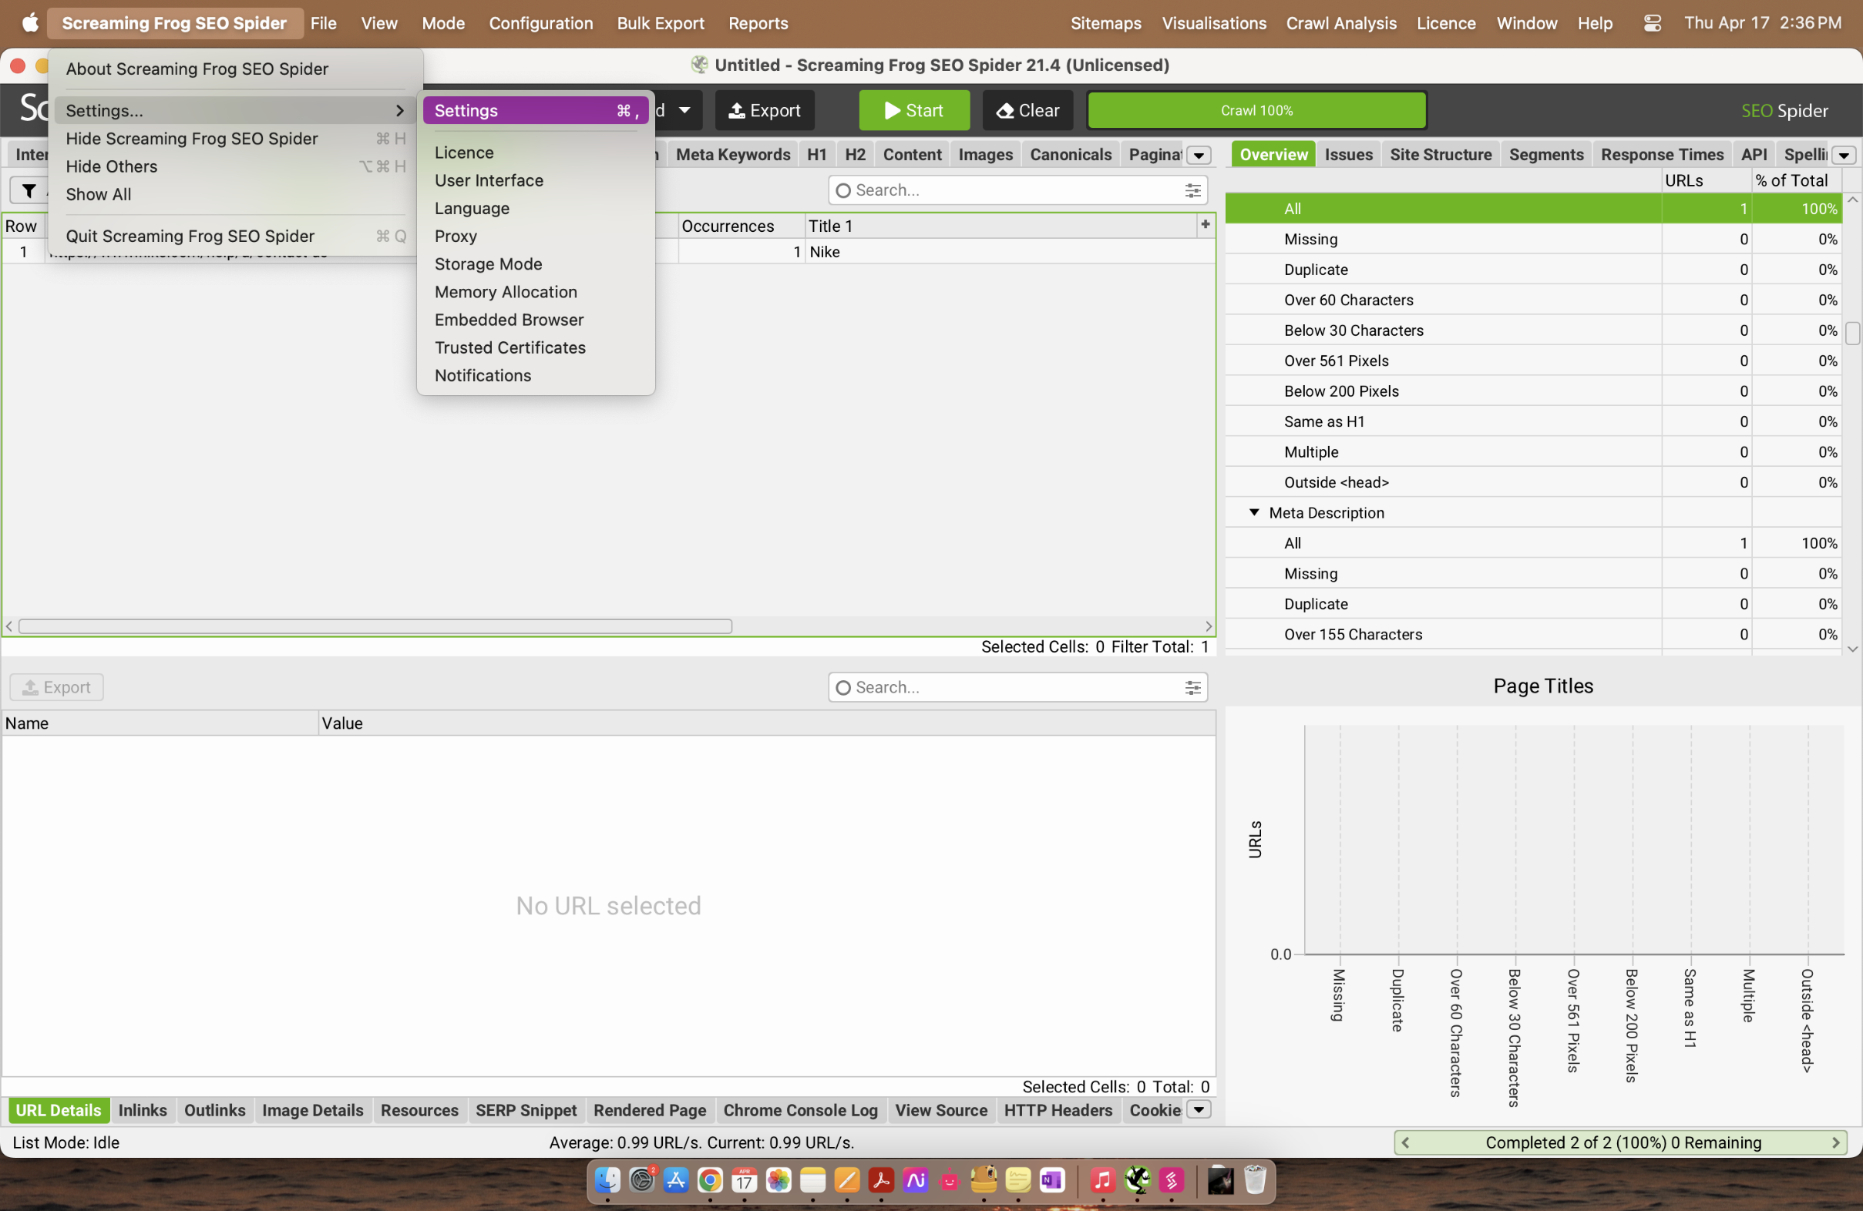Open the App Store from the dock
The height and width of the screenshot is (1211, 1863).
675,1179
